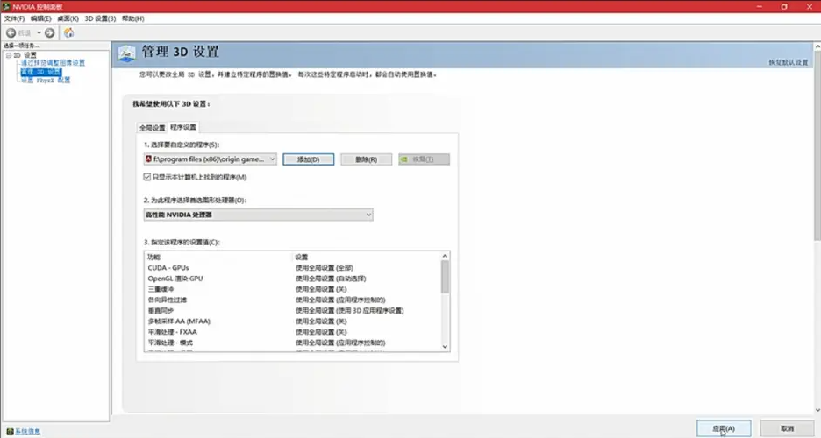The height and width of the screenshot is (438, 821).
Task: Toggle 只显示本计算机上找到的程序(M) checkbox
Action: (147, 177)
